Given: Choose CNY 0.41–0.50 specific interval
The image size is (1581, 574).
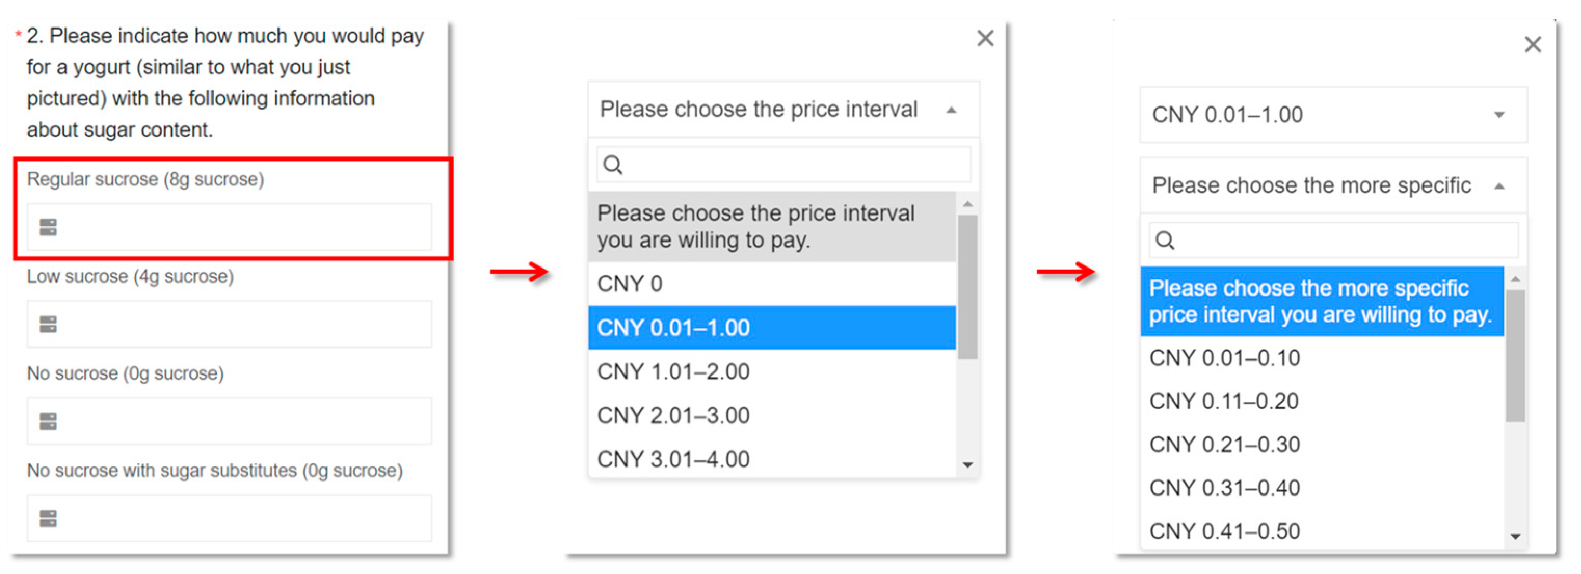Looking at the screenshot, I should (x=1224, y=531).
